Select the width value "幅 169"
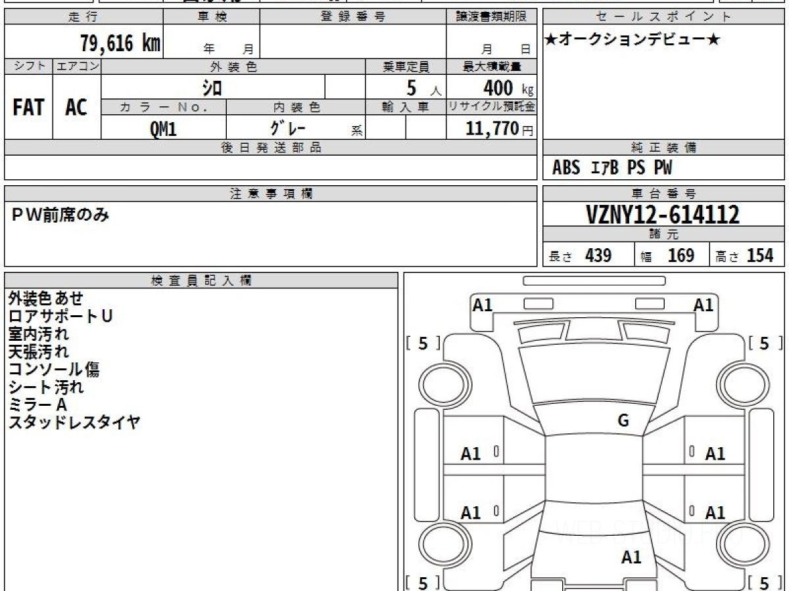The width and height of the screenshot is (789, 591). (667, 255)
